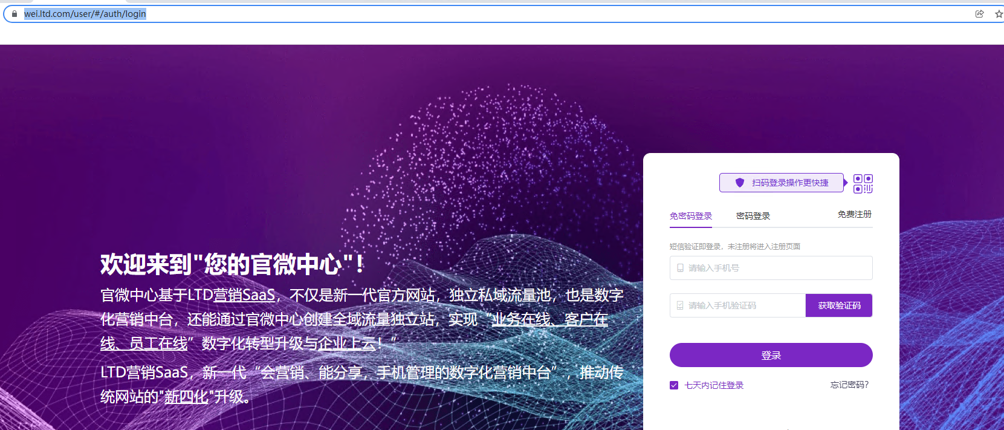Click the 欢迎来到"您的官微中心"! heading
This screenshot has height=430, width=1004.
click(233, 264)
